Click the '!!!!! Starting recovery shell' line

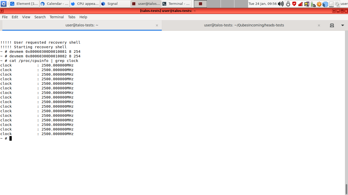[x=33, y=47]
